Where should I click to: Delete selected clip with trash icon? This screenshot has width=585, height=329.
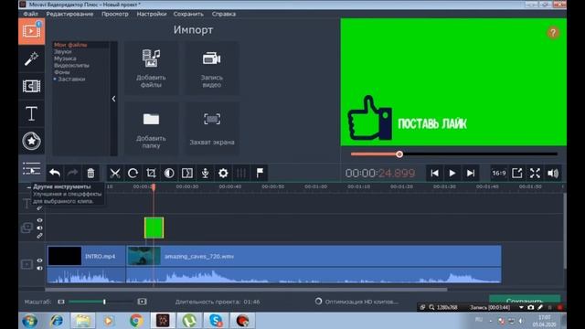coord(90,173)
